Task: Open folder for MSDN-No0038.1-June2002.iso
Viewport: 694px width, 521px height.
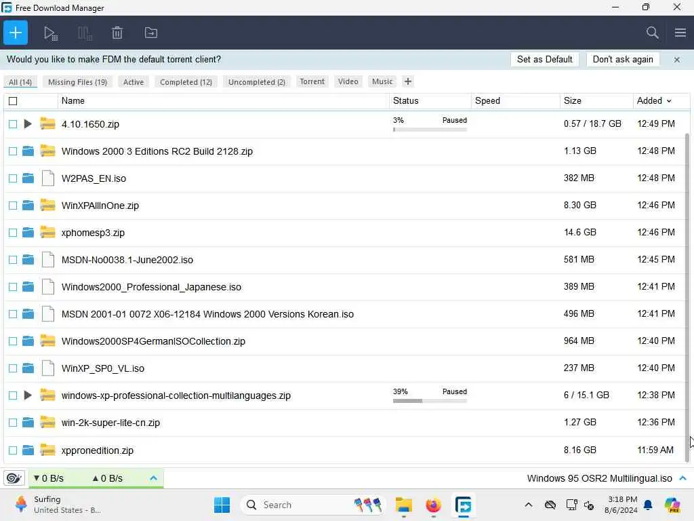Action: (28, 260)
